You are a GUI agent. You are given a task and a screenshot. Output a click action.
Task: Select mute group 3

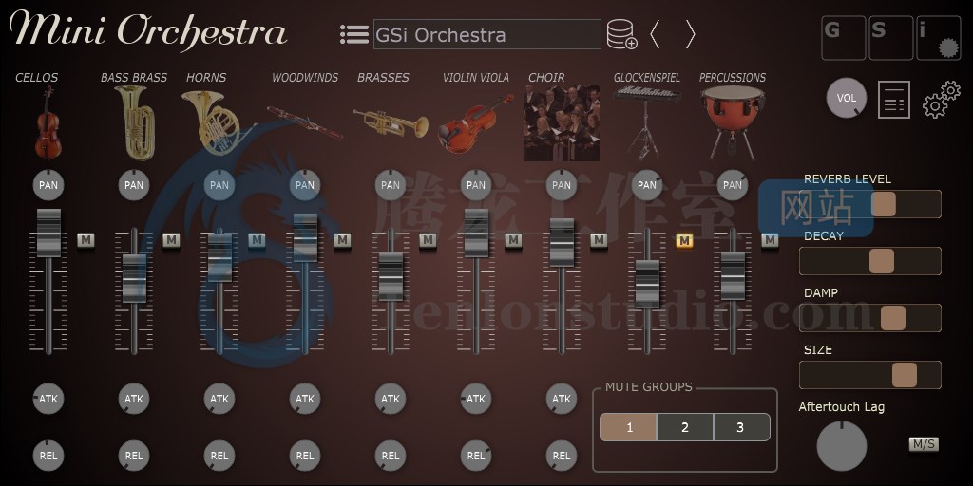pos(741,427)
